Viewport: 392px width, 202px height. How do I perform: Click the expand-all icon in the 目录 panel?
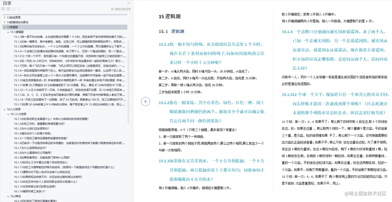(3, 9)
